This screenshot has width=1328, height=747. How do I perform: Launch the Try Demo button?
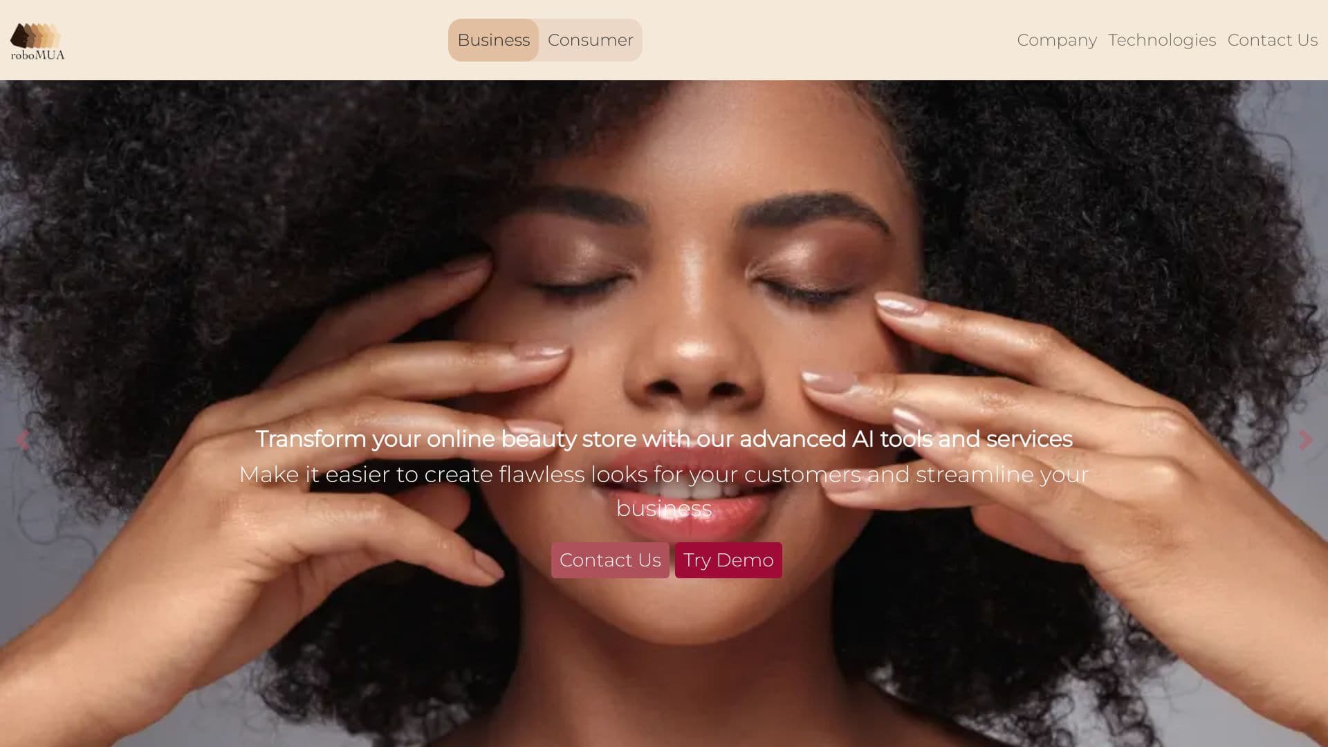click(728, 560)
